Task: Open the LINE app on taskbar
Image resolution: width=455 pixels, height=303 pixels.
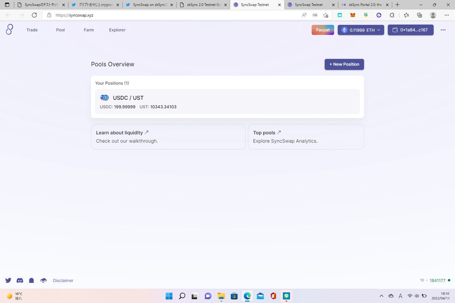Action: point(286,296)
